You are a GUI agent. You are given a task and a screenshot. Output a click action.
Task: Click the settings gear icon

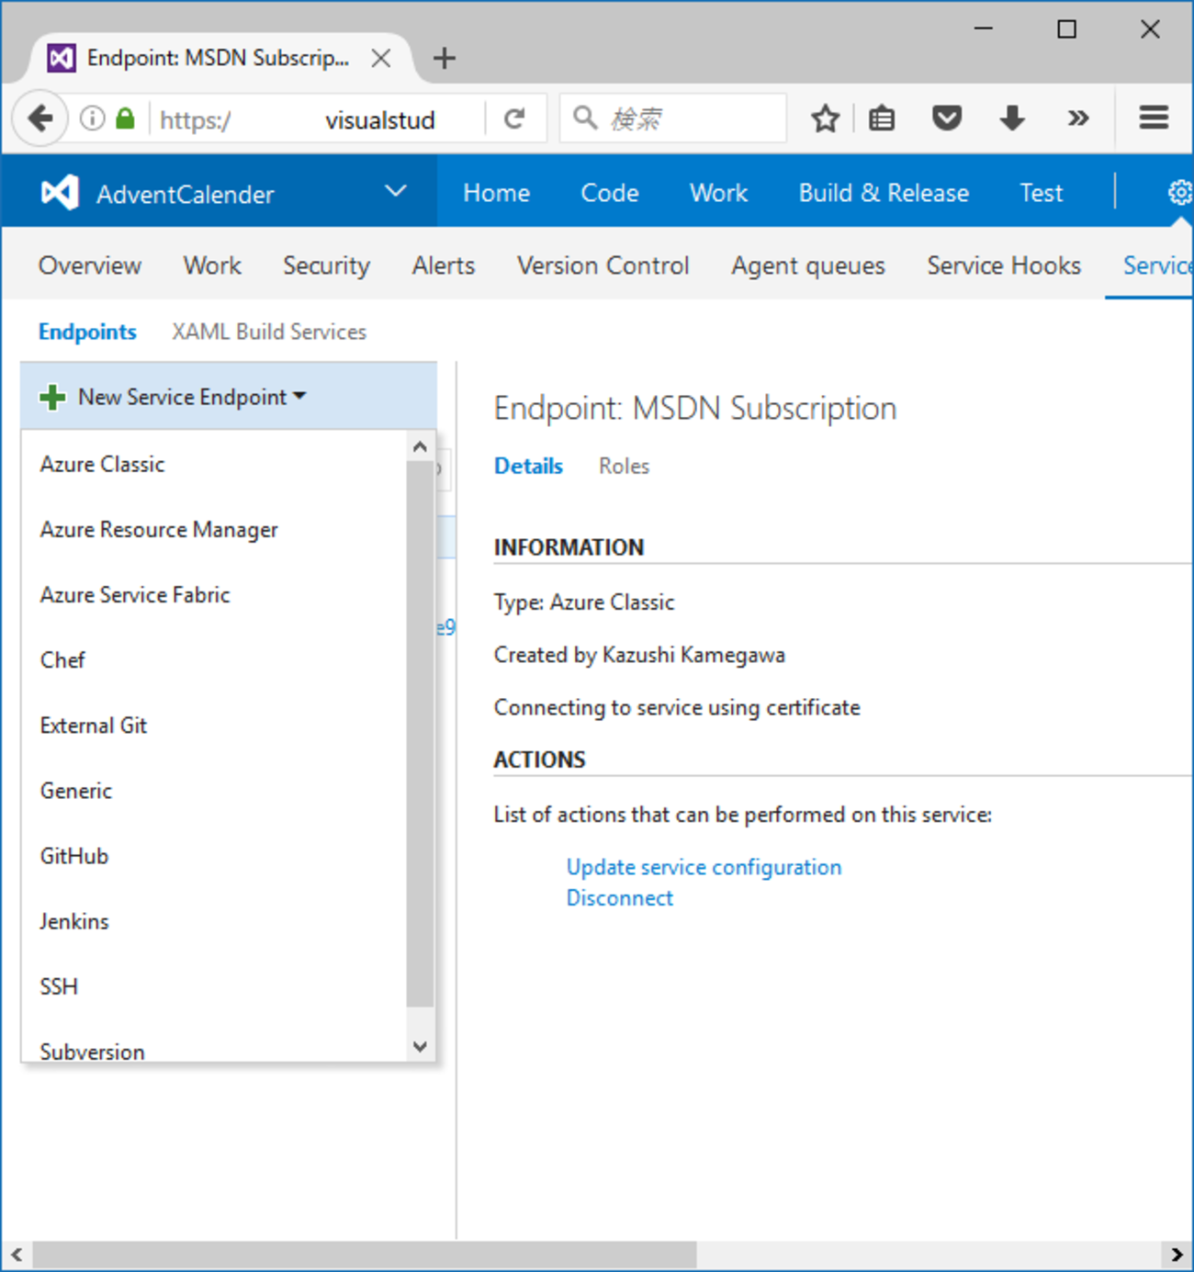click(1179, 193)
